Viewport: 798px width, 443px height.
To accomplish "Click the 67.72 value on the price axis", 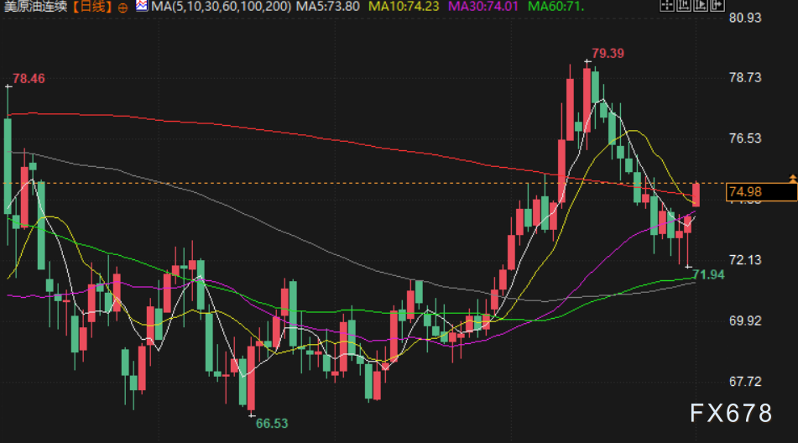I will (744, 382).
